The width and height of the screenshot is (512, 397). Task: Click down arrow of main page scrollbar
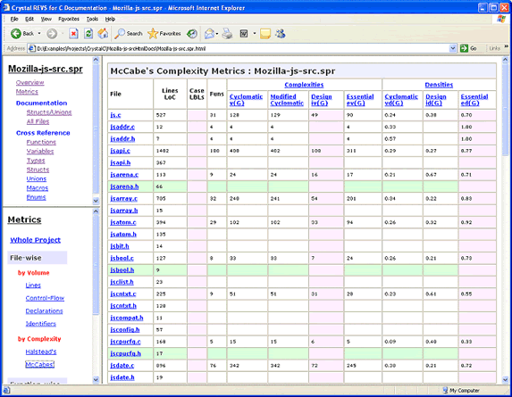click(x=505, y=379)
